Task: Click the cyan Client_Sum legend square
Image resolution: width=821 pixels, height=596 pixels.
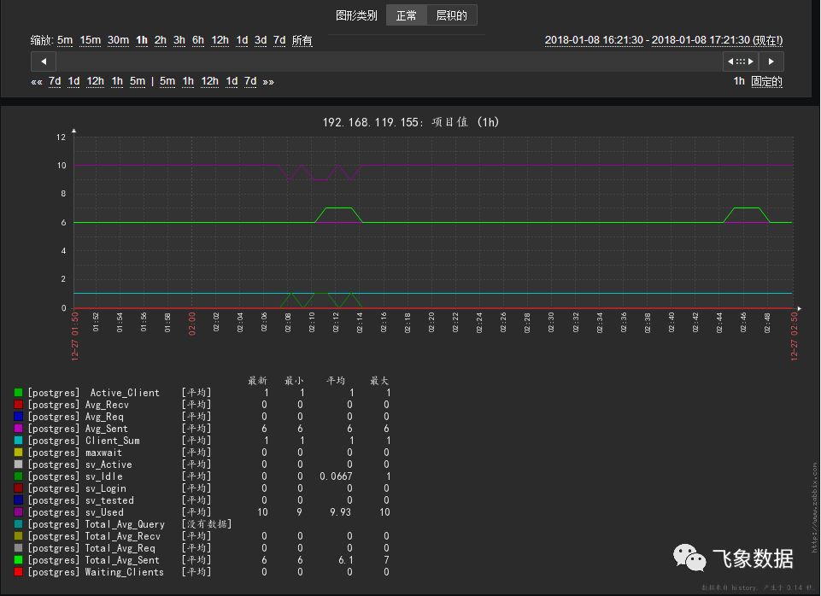Action: (18, 441)
